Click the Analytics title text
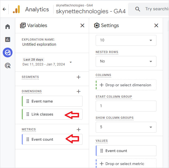The height and width of the screenshot is (168, 169). pyautogui.click(x=37, y=9)
